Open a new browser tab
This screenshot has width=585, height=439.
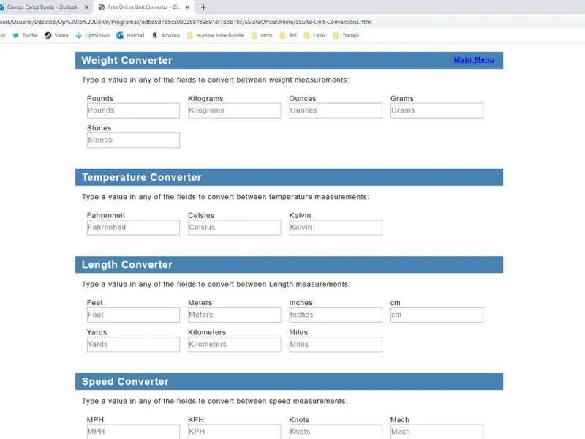203,7
